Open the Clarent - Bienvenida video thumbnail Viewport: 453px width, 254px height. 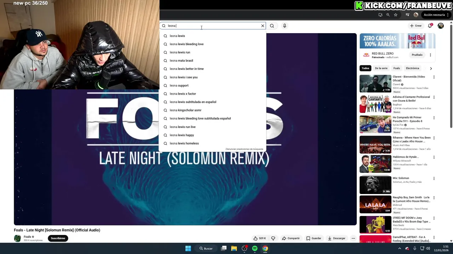coord(375,84)
